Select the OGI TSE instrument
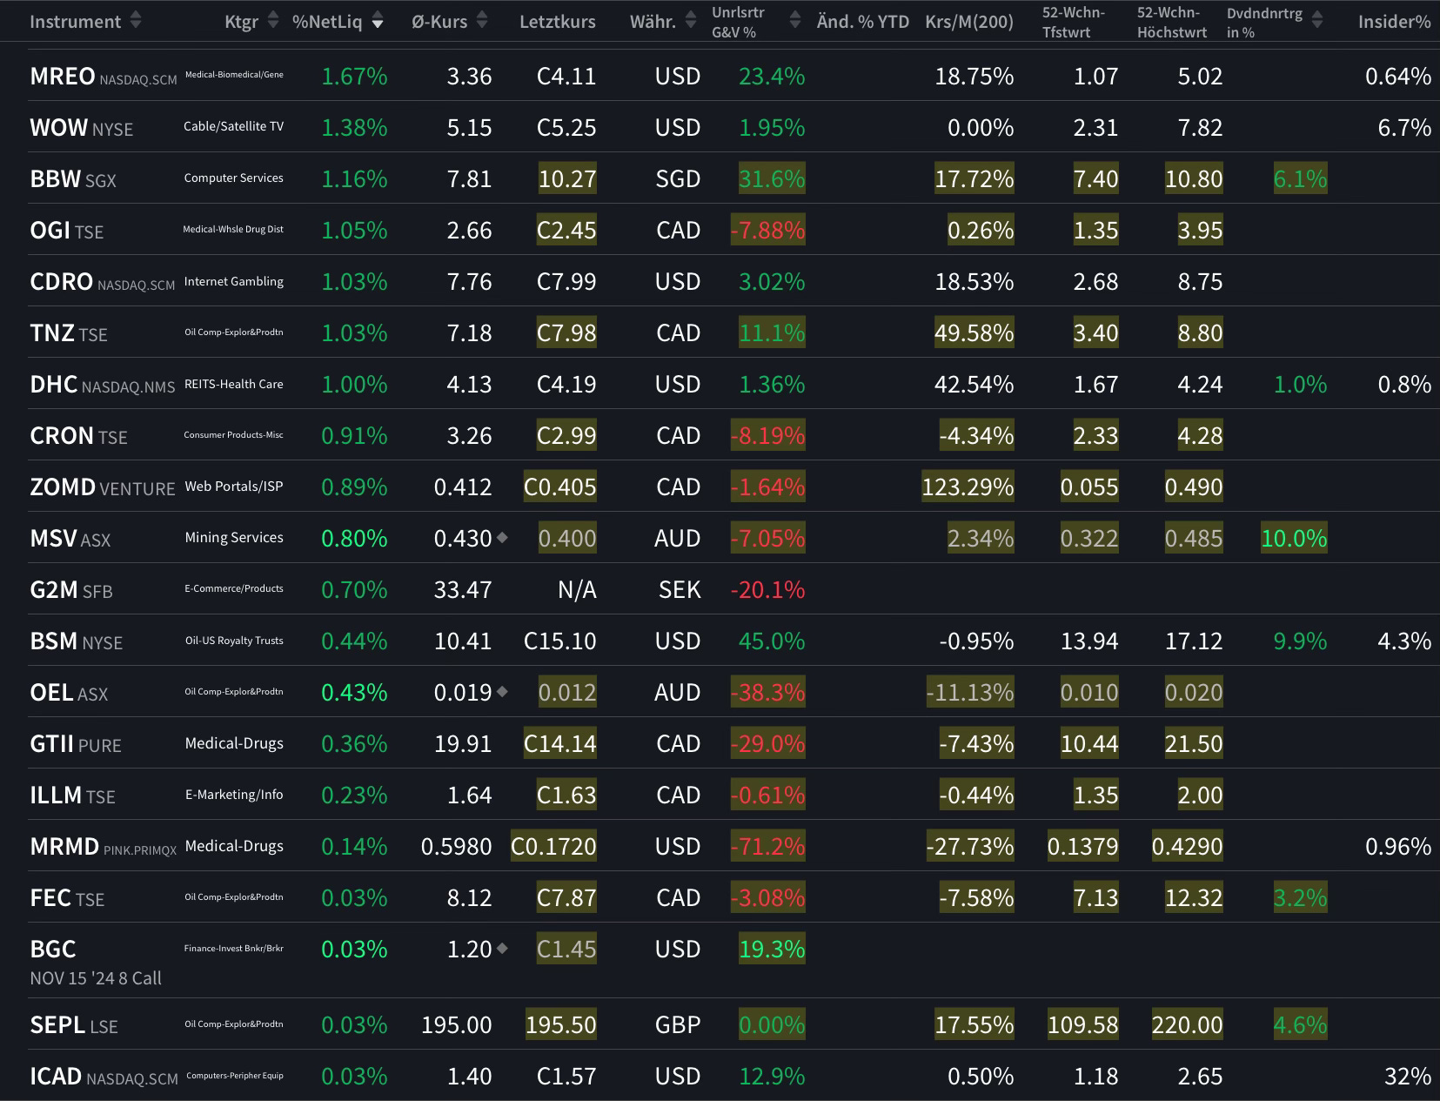This screenshot has width=1440, height=1101. 67,231
